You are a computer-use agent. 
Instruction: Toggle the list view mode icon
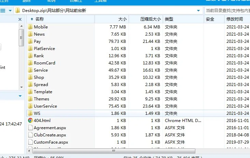click(x=2, y=11)
